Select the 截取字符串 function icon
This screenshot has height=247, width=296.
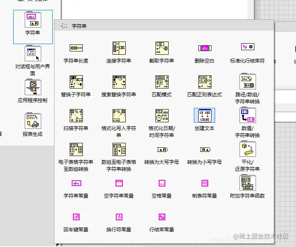pos(162,48)
